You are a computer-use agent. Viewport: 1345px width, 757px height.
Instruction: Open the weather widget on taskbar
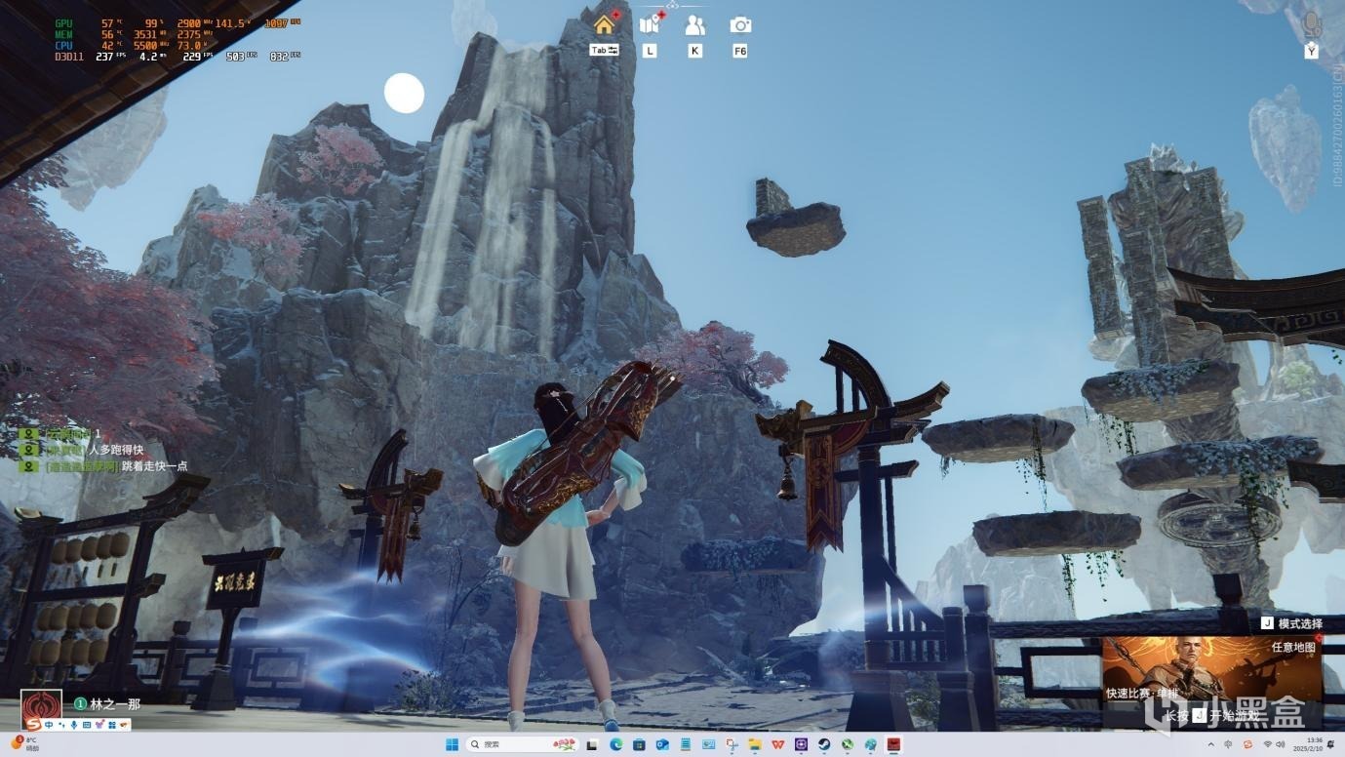26,744
